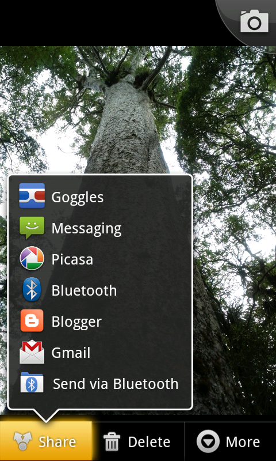
Task: Tap the Share label in bottom bar
Action: (x=57, y=442)
